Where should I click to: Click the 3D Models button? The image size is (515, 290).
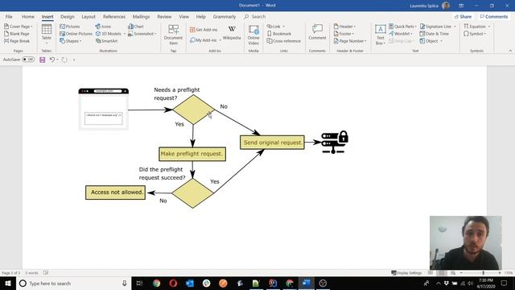[109, 34]
